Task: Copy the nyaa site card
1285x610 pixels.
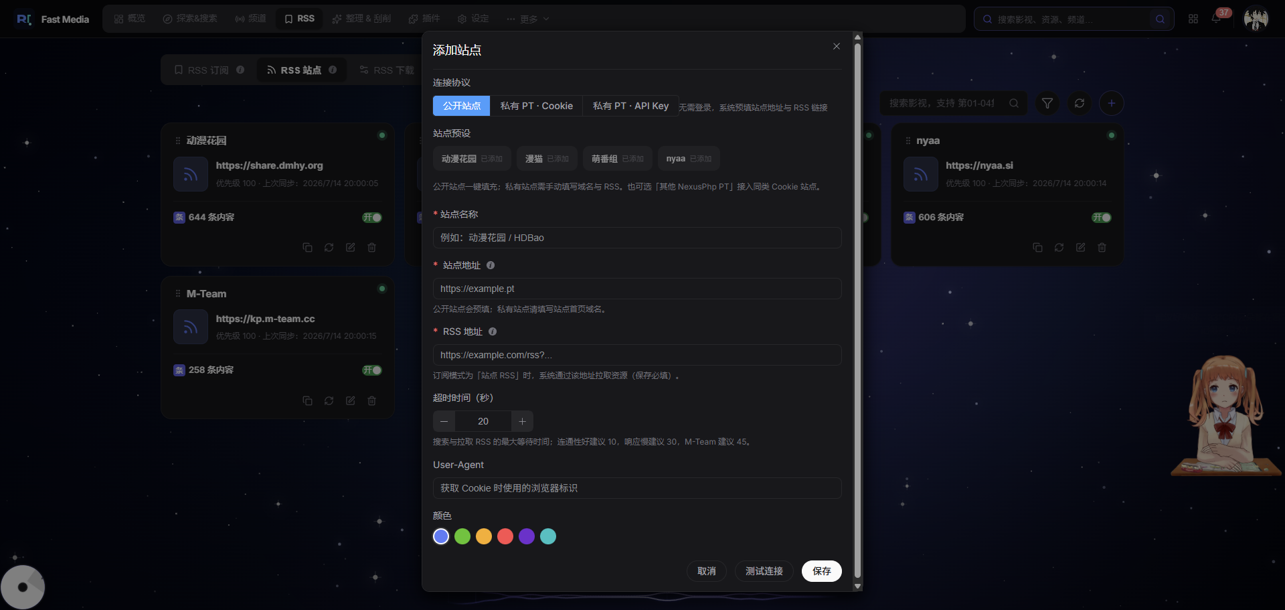Action: (x=1037, y=248)
